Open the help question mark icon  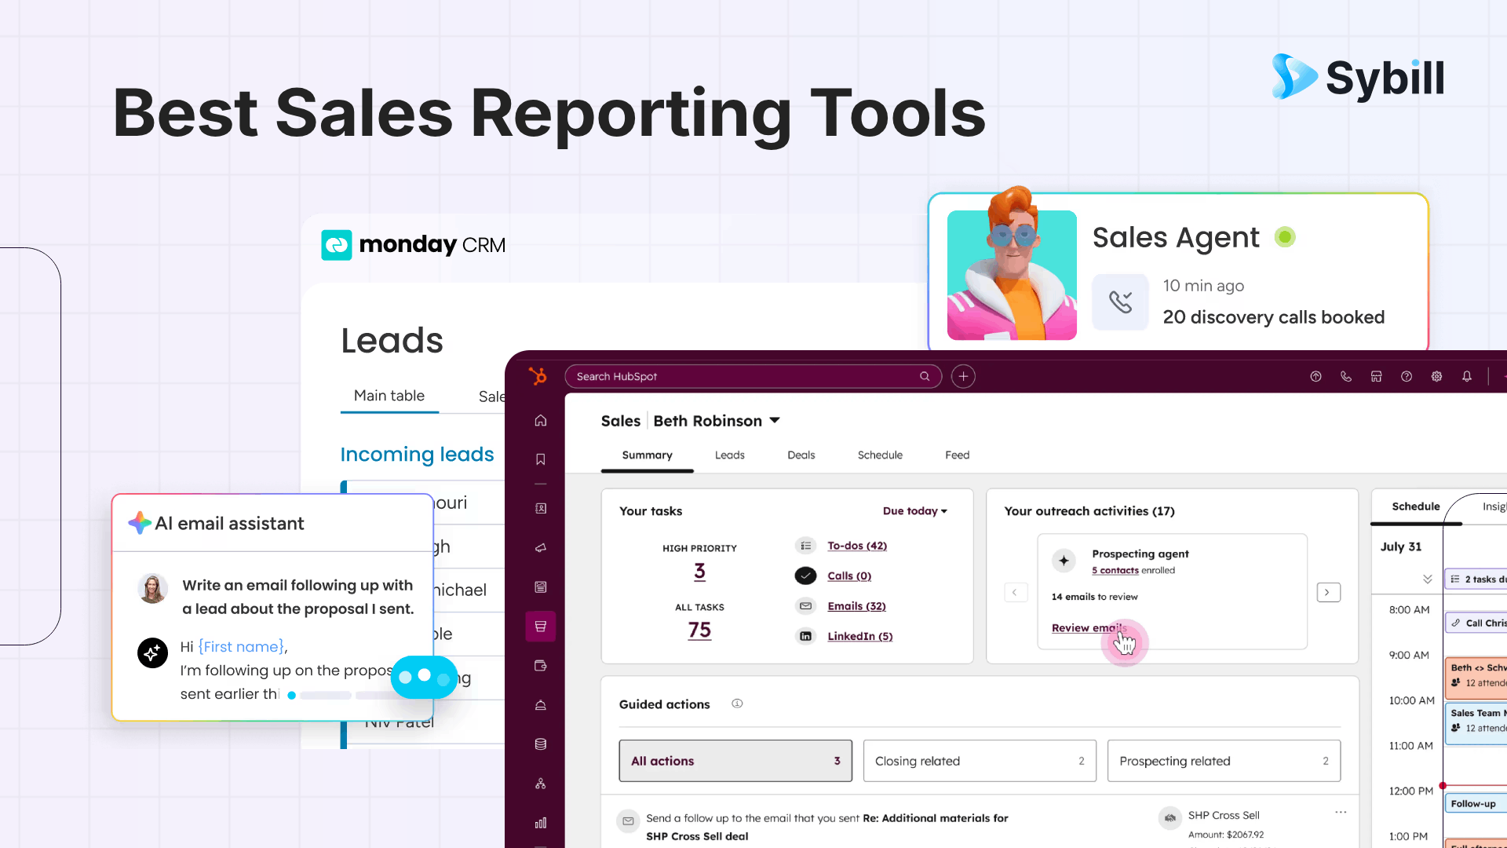1407,376
